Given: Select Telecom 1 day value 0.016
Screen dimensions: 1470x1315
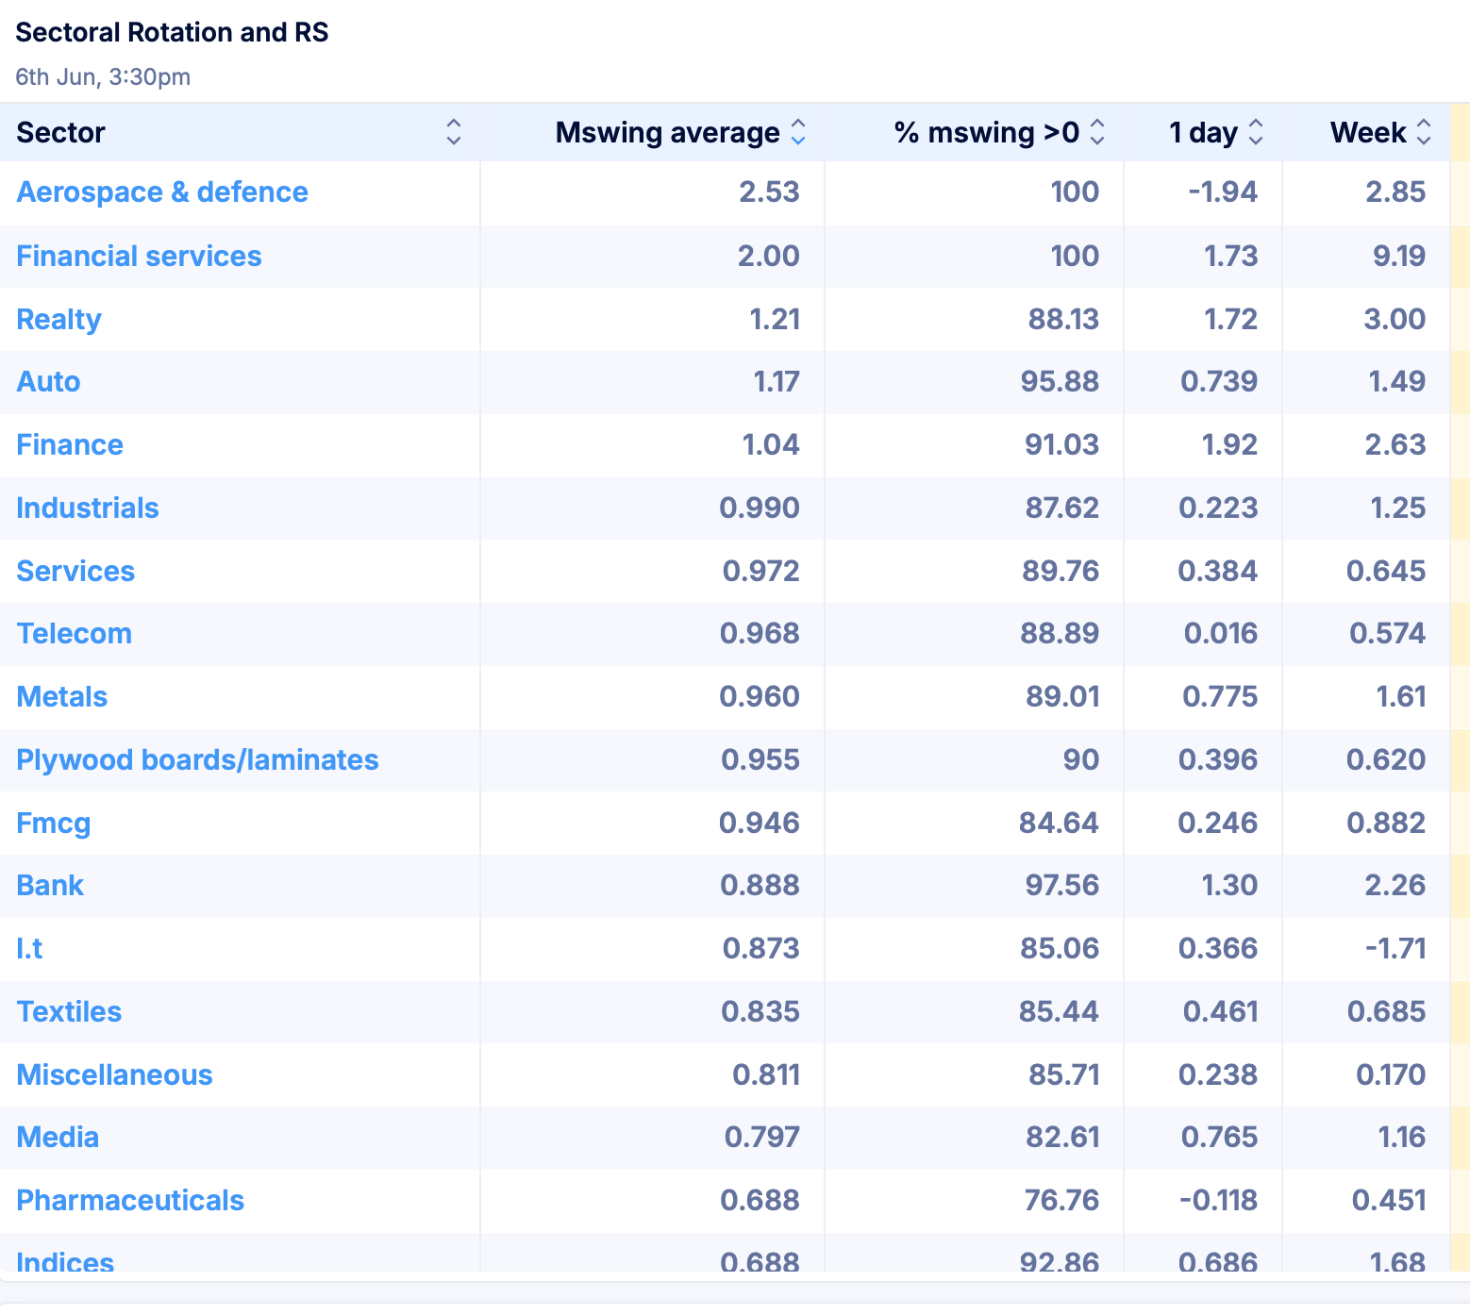Looking at the screenshot, I should pos(1221,634).
